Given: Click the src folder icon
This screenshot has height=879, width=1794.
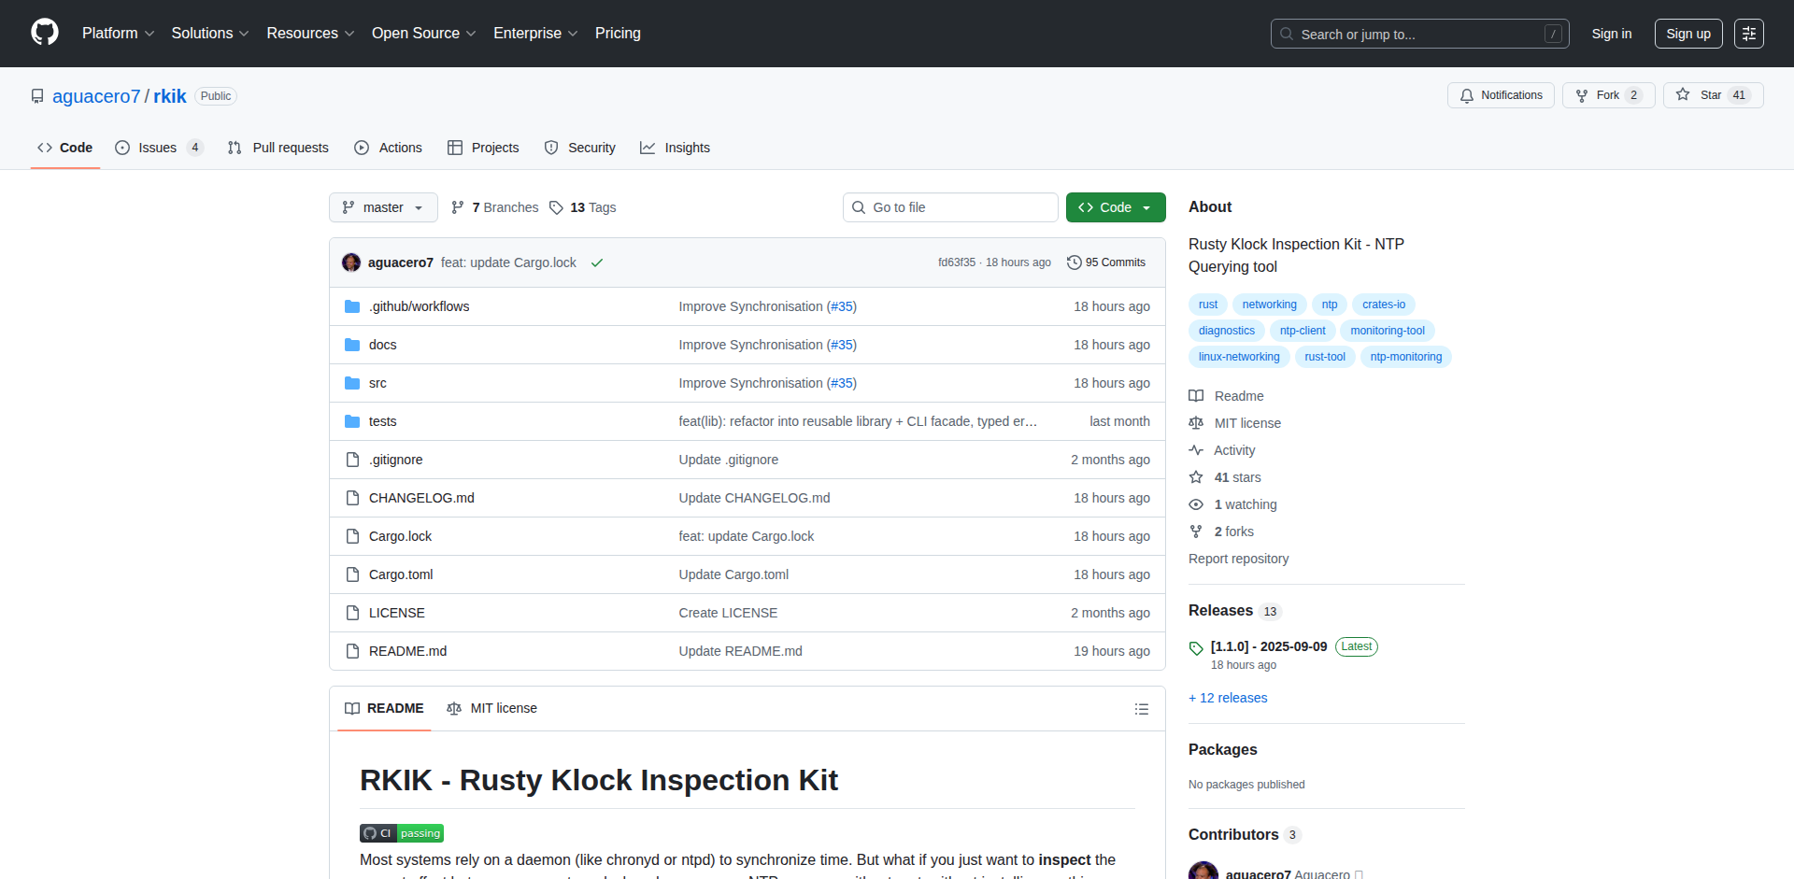Looking at the screenshot, I should tap(352, 383).
